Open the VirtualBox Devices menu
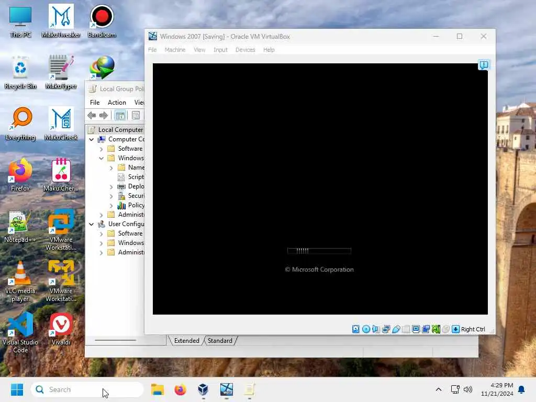 pyautogui.click(x=245, y=50)
